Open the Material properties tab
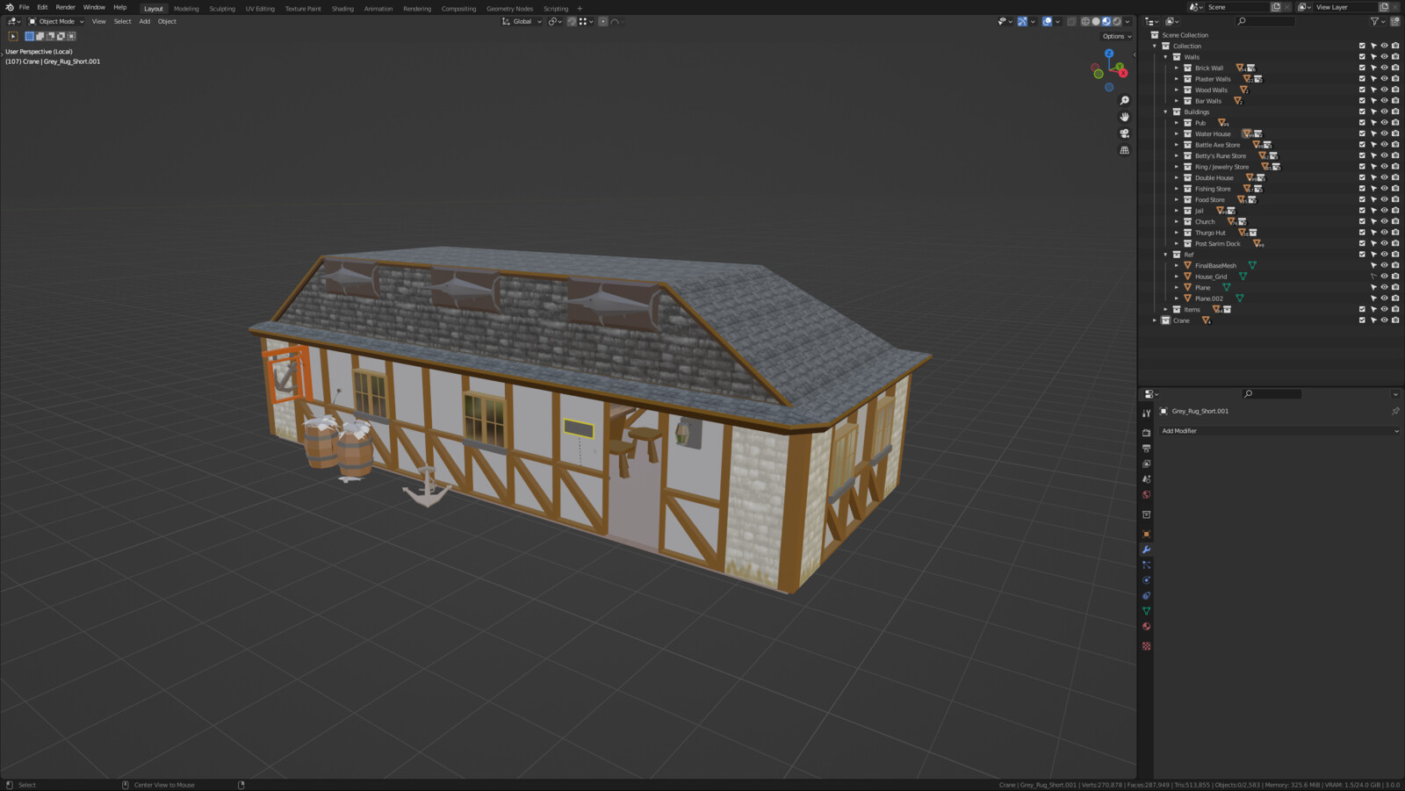 coord(1146,626)
